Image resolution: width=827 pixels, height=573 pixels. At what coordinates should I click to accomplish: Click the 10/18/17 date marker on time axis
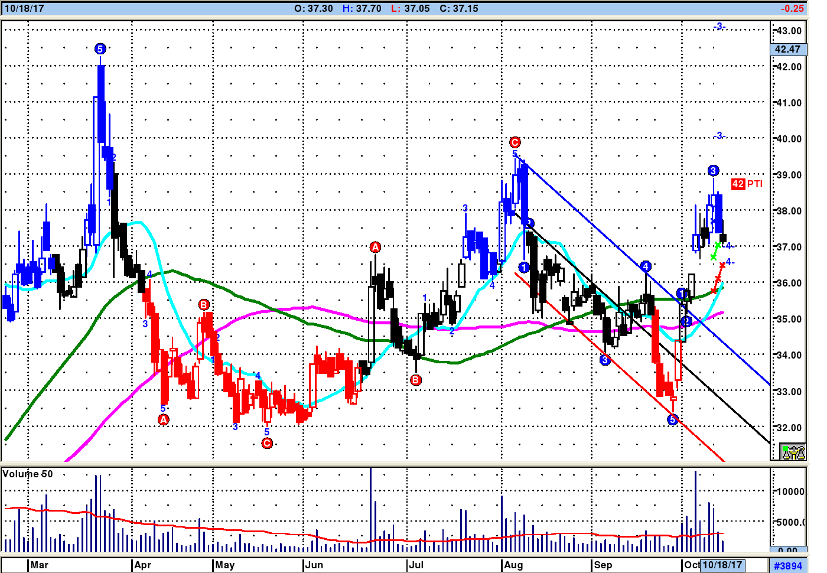pos(722,565)
